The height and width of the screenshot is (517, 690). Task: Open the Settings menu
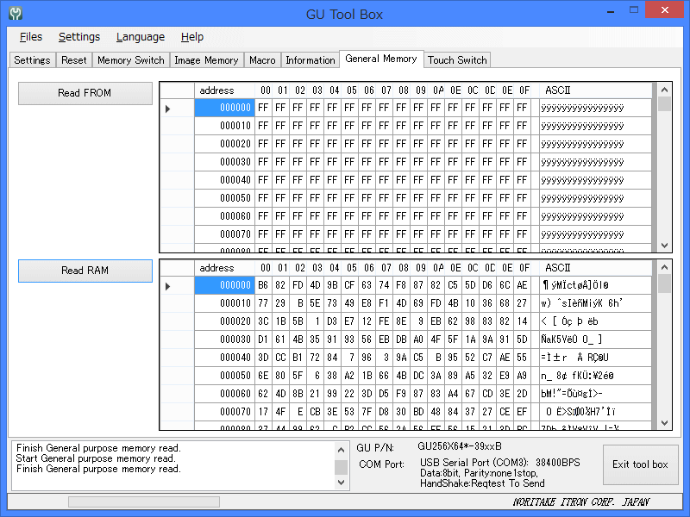(79, 37)
